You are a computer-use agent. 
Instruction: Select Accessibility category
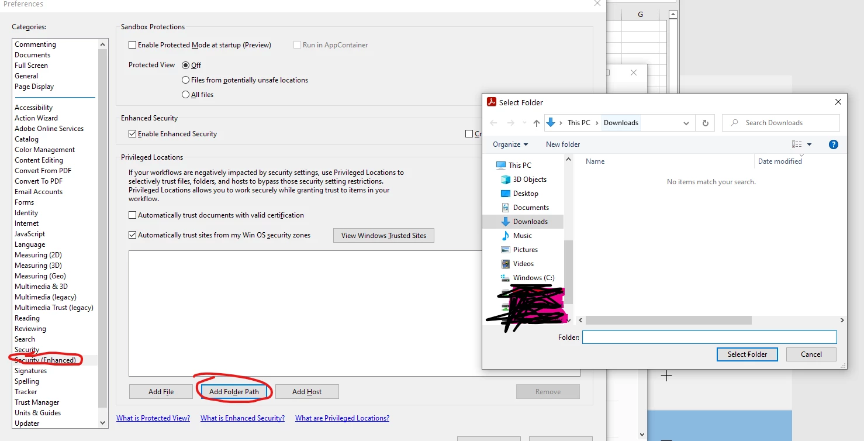point(33,108)
